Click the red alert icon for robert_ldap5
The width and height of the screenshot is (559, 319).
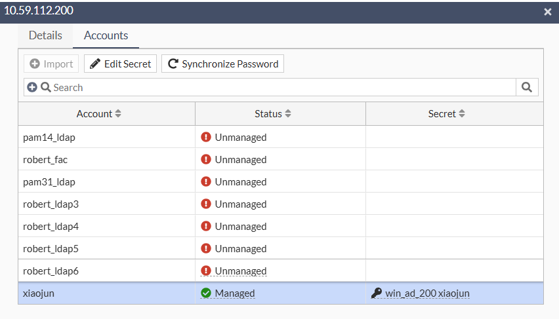coord(206,248)
